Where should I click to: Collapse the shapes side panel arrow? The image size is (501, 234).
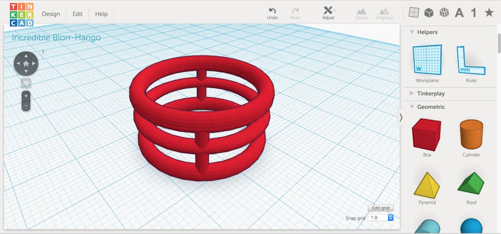click(x=401, y=117)
